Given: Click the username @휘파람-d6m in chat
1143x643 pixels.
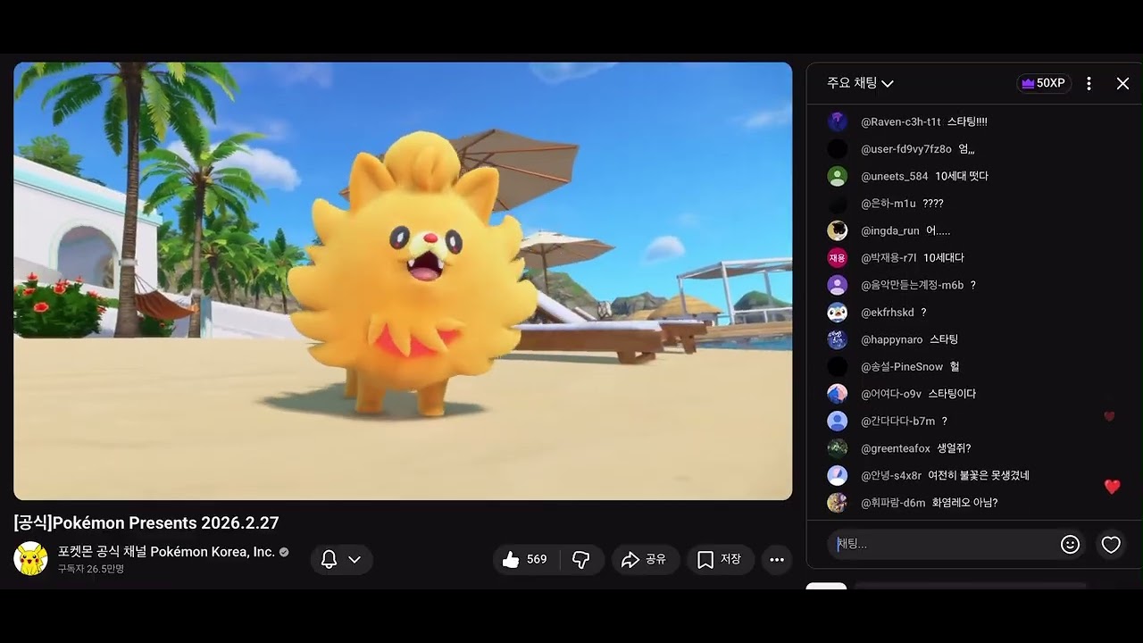Looking at the screenshot, I should [x=893, y=503].
